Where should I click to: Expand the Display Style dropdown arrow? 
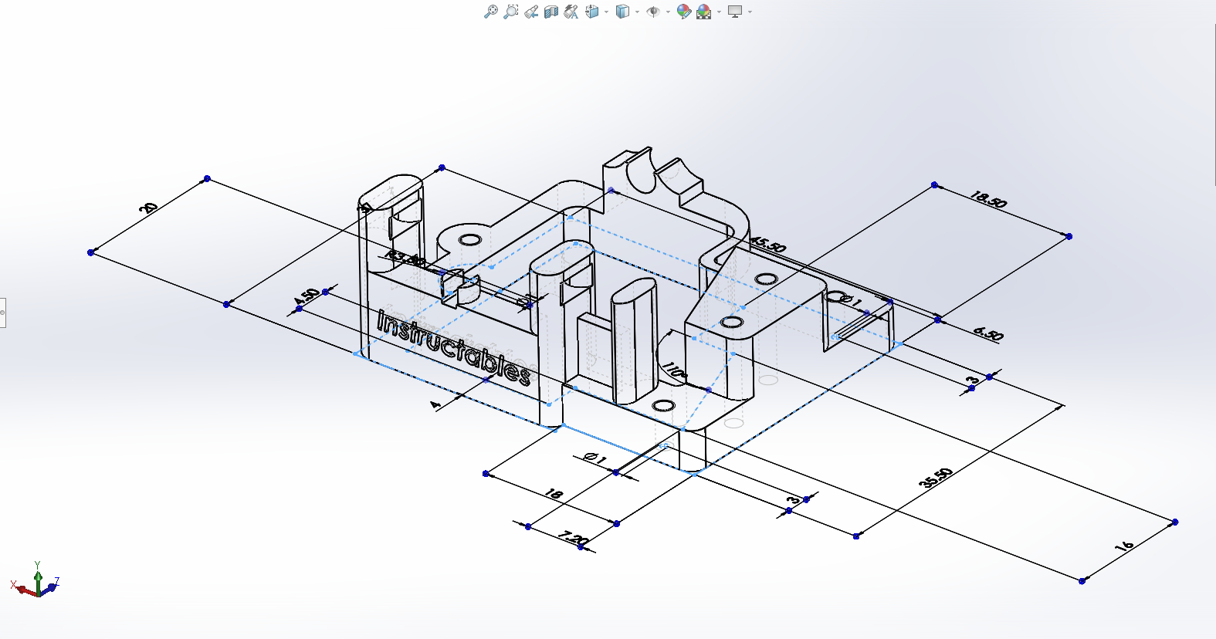pyautogui.click(x=637, y=12)
